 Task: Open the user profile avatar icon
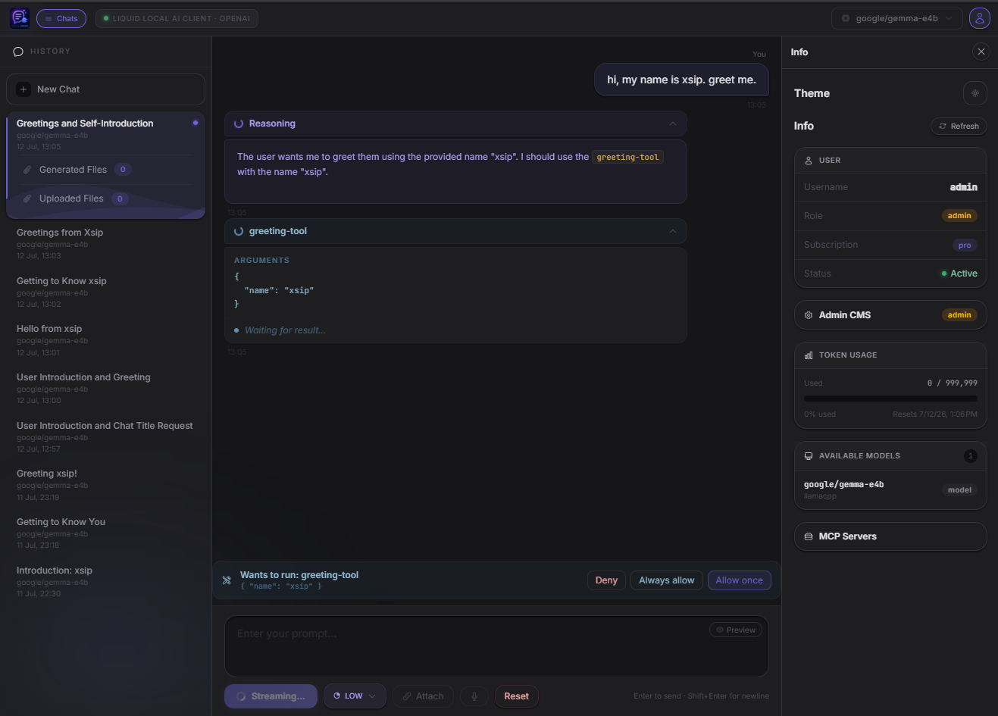point(980,18)
